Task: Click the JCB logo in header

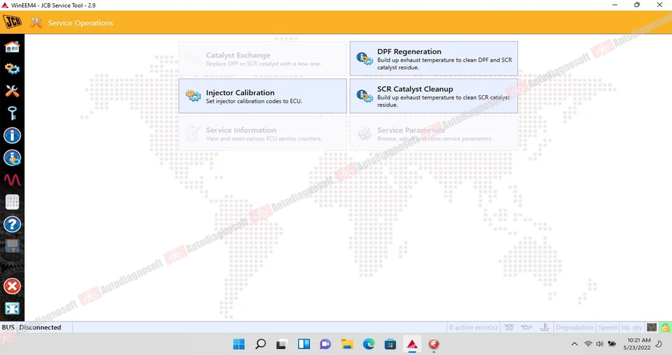Action: pos(12,22)
